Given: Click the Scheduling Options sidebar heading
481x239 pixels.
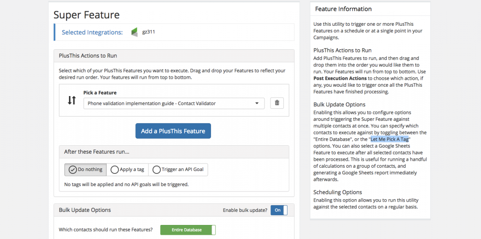Looking at the screenshot, I should (338, 192).
